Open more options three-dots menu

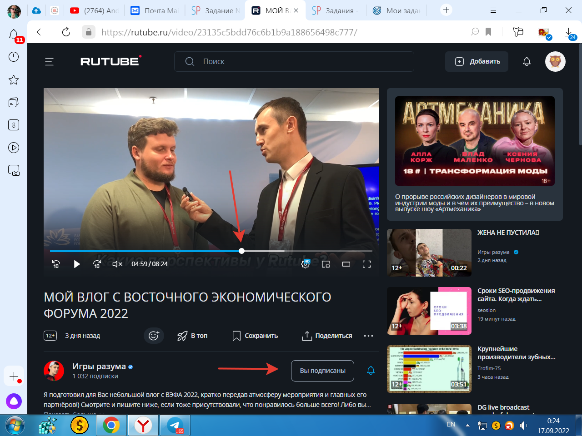coord(368,336)
